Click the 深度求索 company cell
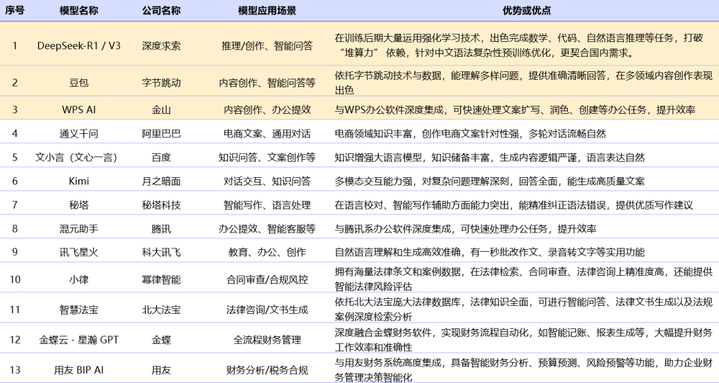Screen dimensions: 719x383 coord(161,45)
